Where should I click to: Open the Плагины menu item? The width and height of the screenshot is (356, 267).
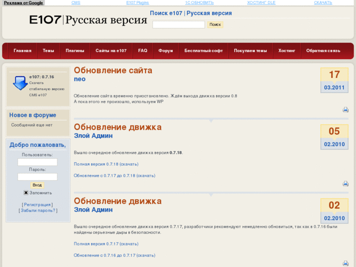pos(75,51)
